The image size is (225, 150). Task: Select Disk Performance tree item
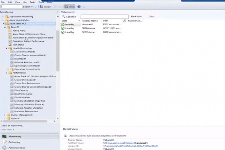(23, 94)
